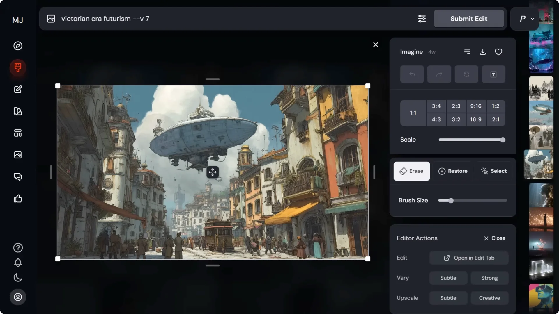The height and width of the screenshot is (314, 559).
Task: Undo the last edit
Action: 412,74
